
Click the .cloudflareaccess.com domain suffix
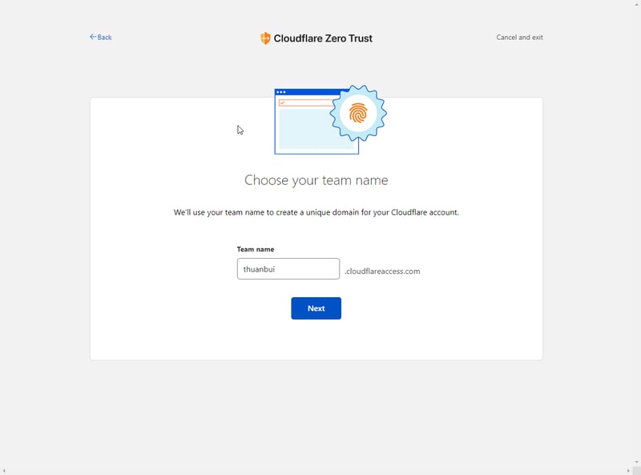(x=382, y=272)
